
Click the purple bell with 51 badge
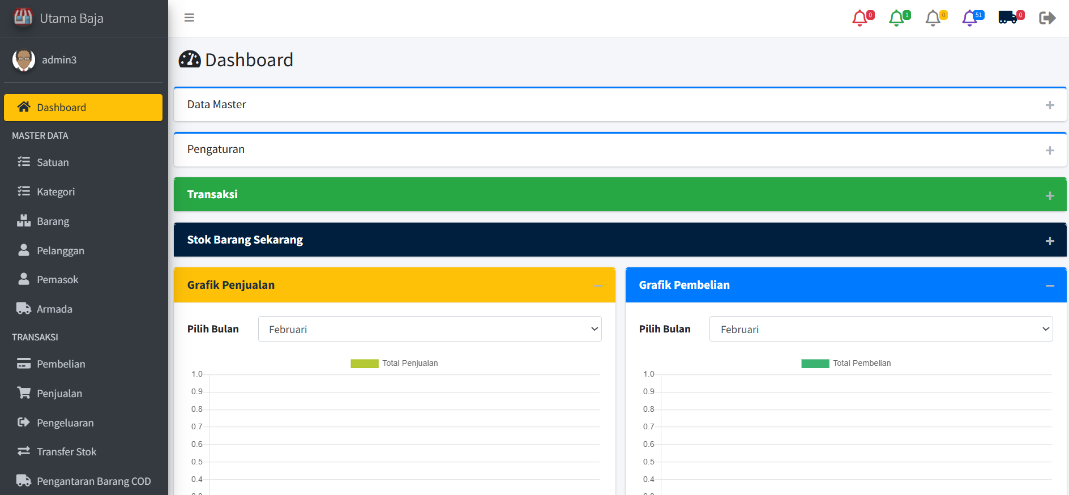pos(969,18)
